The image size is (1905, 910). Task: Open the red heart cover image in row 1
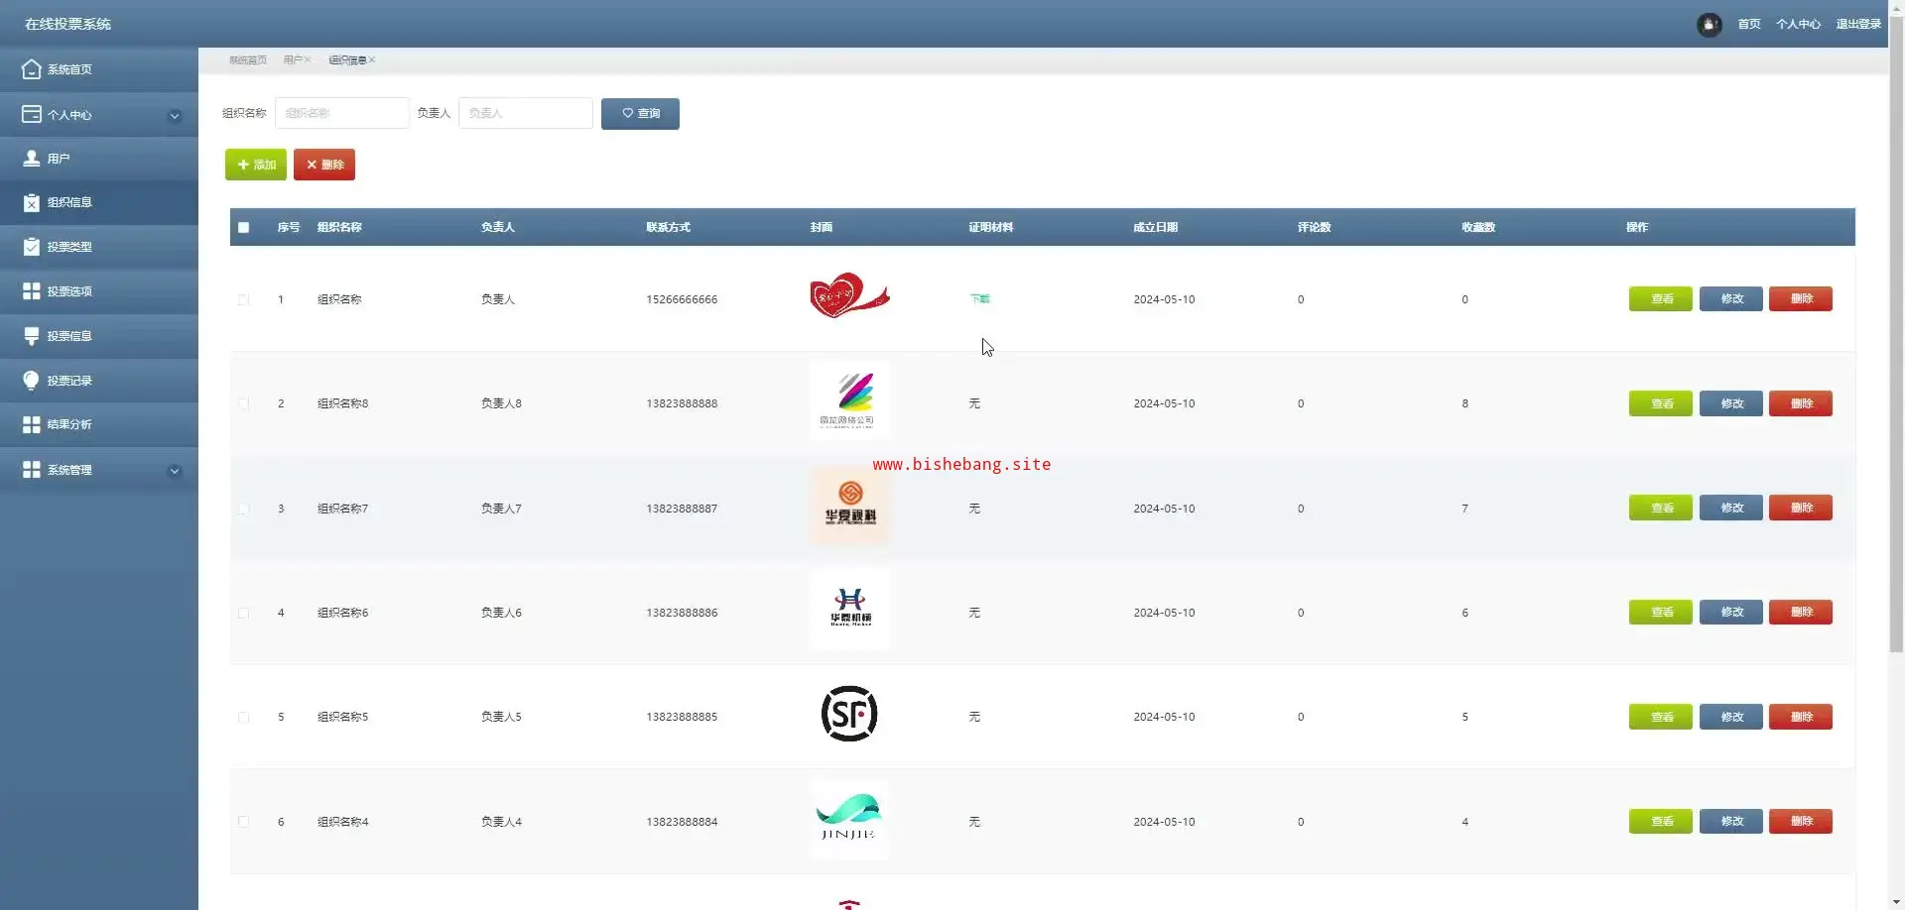(849, 295)
